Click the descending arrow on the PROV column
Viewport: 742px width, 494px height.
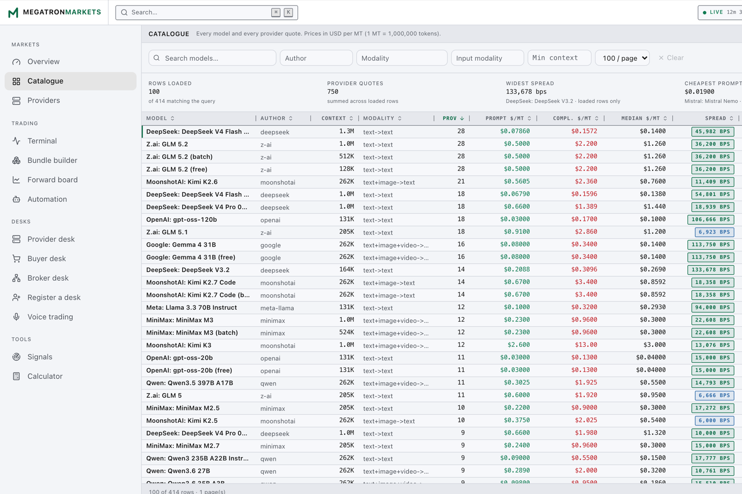pyautogui.click(x=462, y=118)
